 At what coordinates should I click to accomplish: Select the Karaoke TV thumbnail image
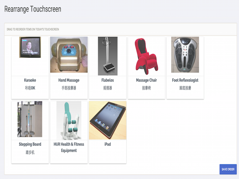30,47
